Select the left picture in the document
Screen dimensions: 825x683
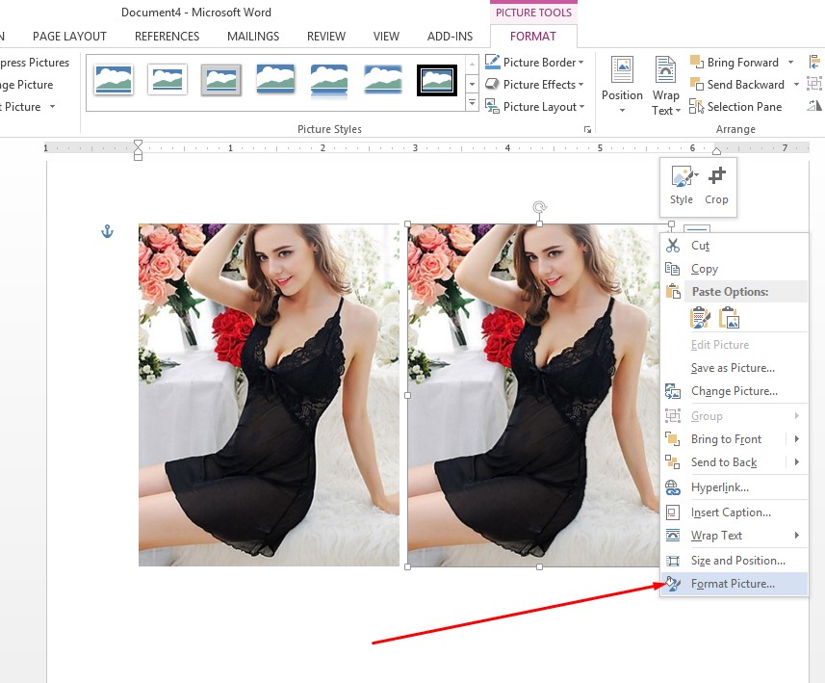pyautogui.click(x=269, y=395)
